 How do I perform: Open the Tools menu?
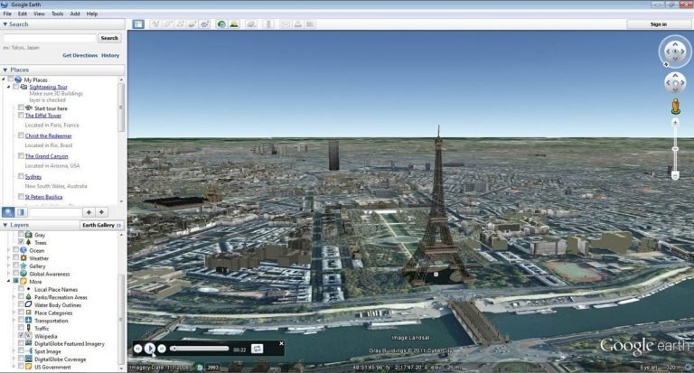tap(57, 14)
